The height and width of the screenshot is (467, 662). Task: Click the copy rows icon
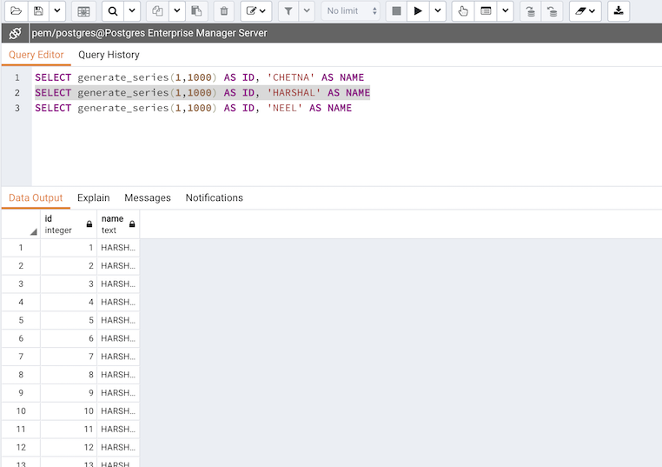tap(157, 11)
